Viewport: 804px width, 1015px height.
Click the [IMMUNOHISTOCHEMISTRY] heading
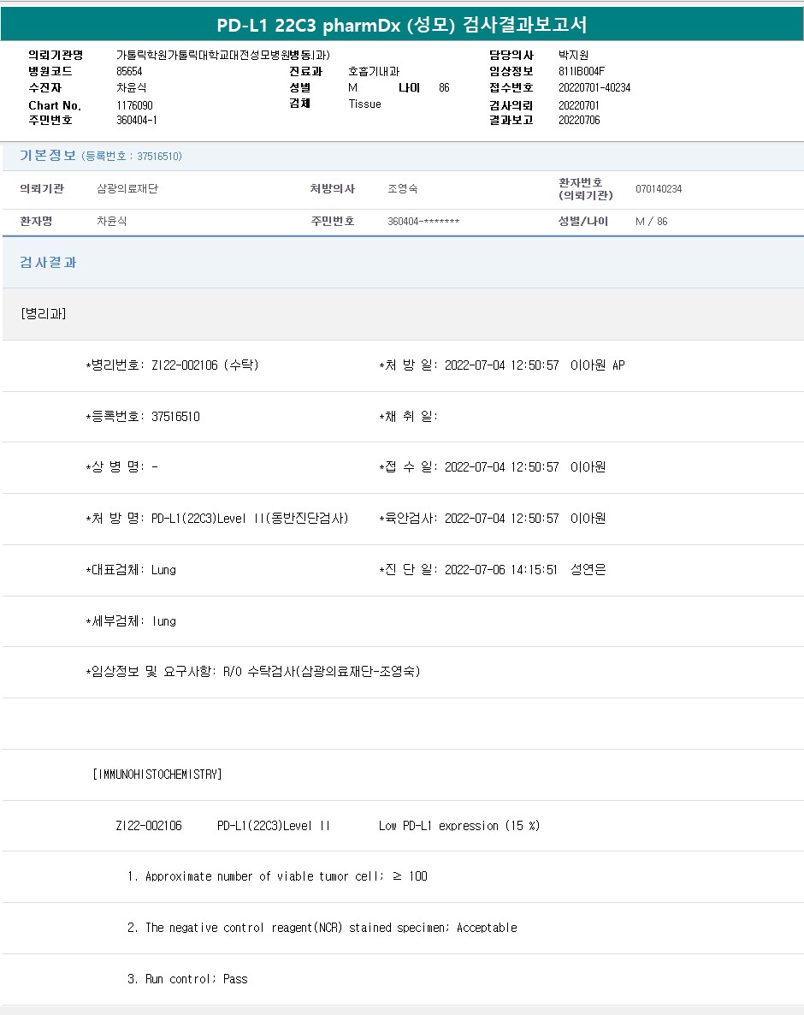(x=157, y=775)
